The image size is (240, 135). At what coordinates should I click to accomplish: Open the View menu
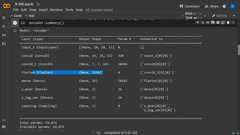[x=33, y=10]
